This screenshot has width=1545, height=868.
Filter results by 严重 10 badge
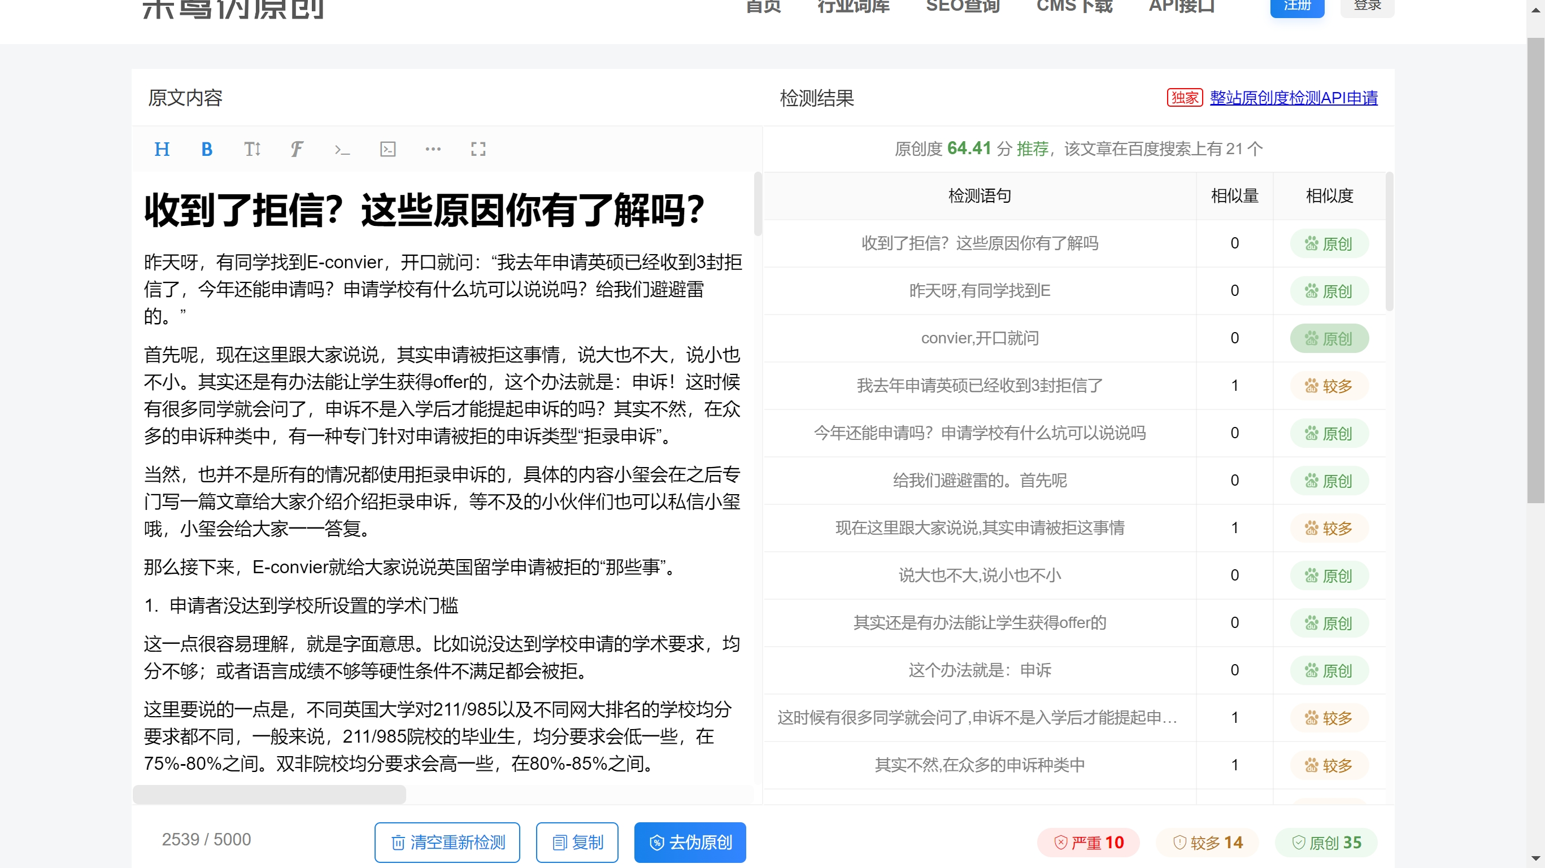point(1089,841)
